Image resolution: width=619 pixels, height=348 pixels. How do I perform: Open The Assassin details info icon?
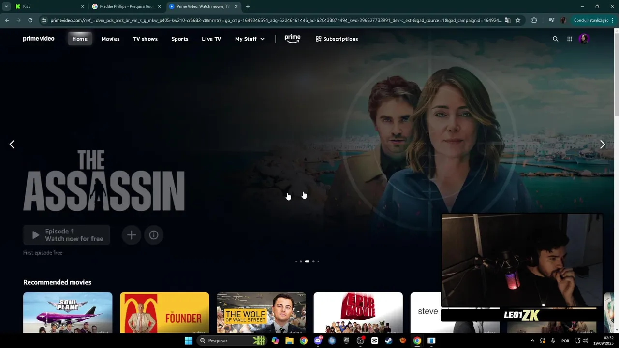pyautogui.click(x=154, y=235)
